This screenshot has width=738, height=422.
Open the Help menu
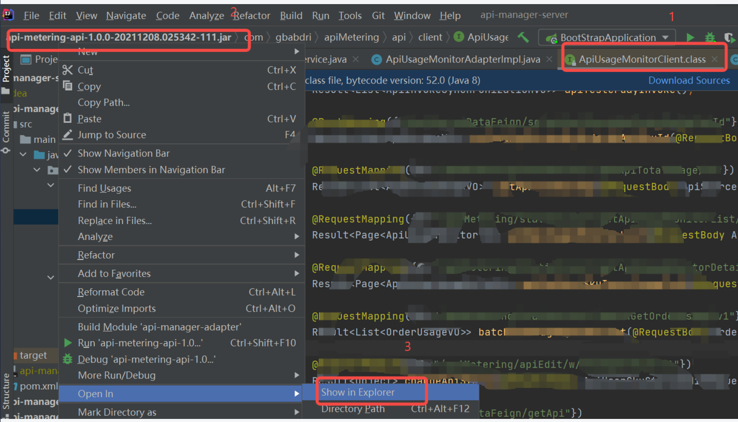(450, 15)
